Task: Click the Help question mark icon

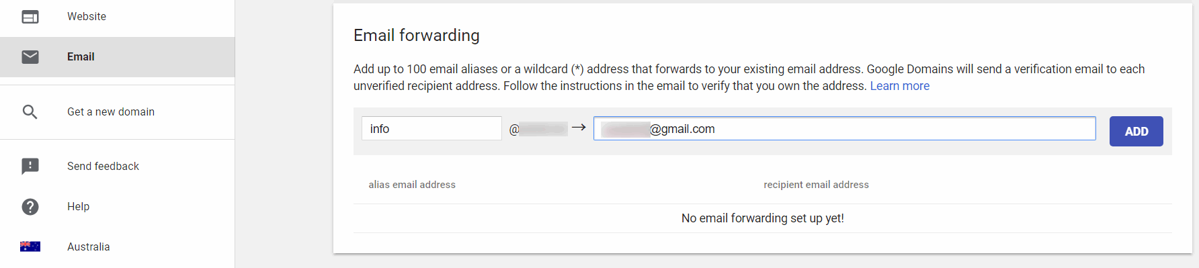Action: coord(30,207)
